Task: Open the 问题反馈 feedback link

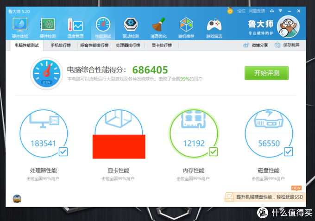Action: click(257, 11)
